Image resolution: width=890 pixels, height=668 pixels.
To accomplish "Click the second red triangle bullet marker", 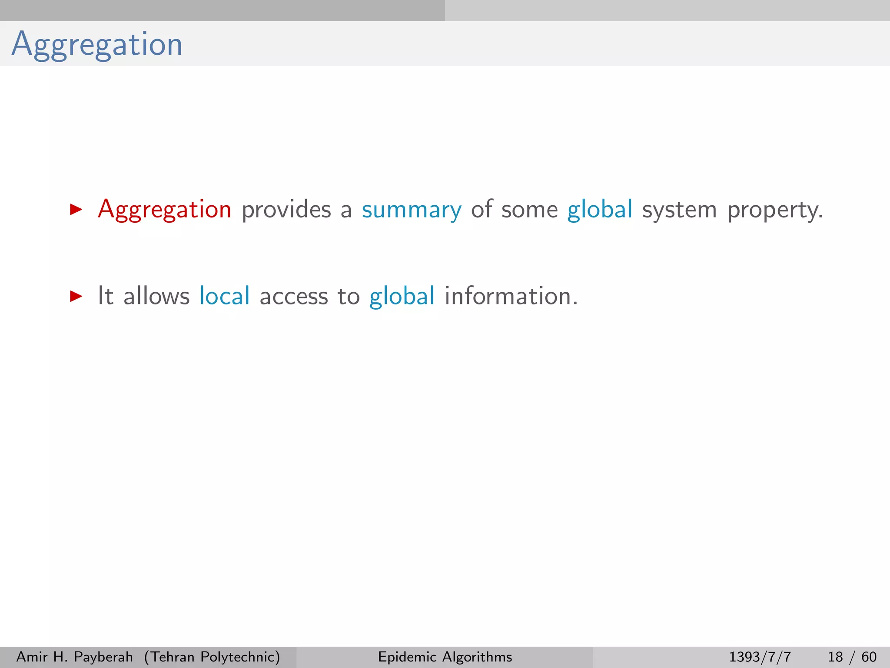I will coord(76,297).
